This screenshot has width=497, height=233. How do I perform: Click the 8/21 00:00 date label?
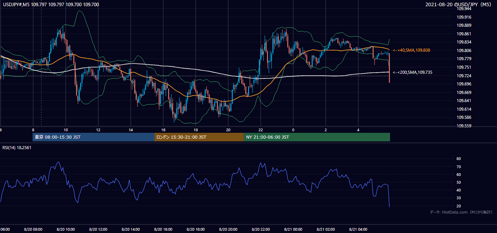coord(293,230)
